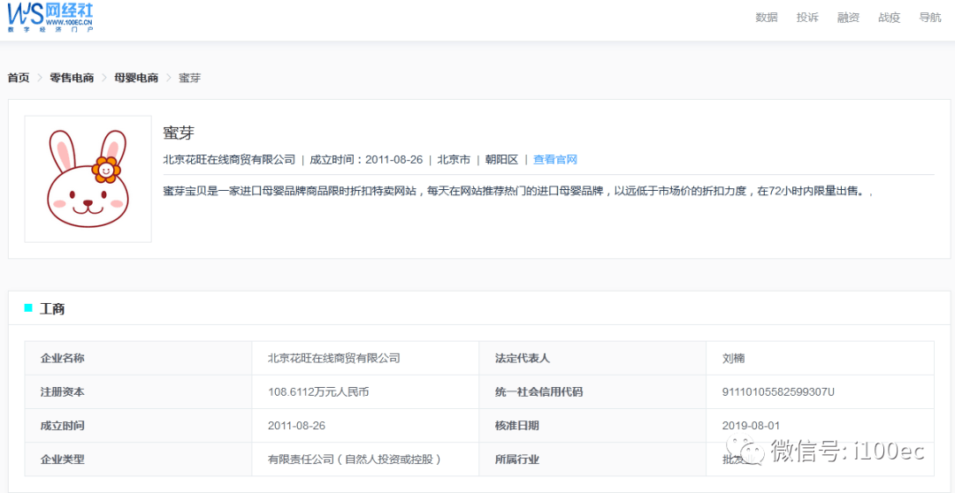Open the 查看官网 link
The image size is (955, 493).
click(x=554, y=159)
